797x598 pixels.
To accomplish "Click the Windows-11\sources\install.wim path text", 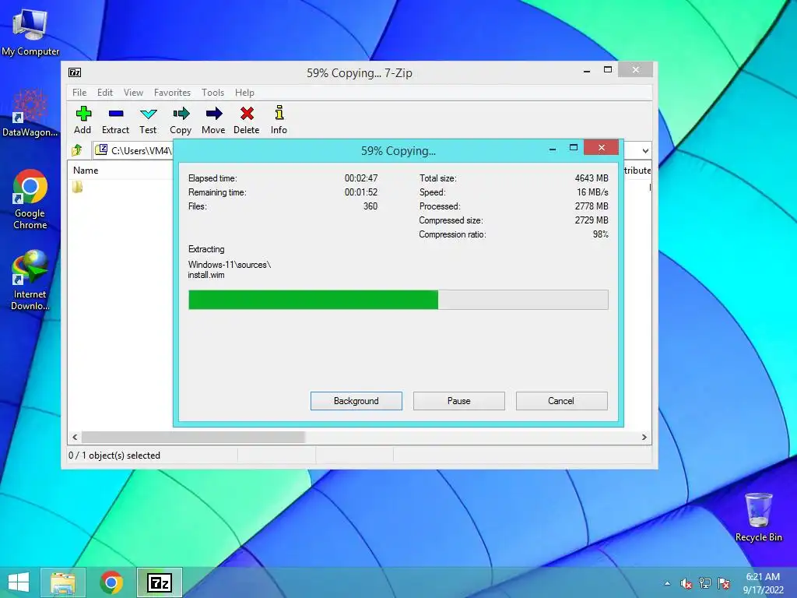I will 230,270.
